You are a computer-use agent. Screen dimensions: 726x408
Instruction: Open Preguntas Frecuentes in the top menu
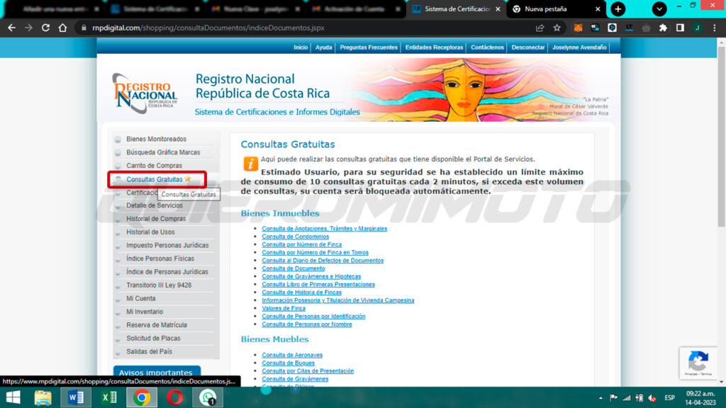click(x=369, y=47)
